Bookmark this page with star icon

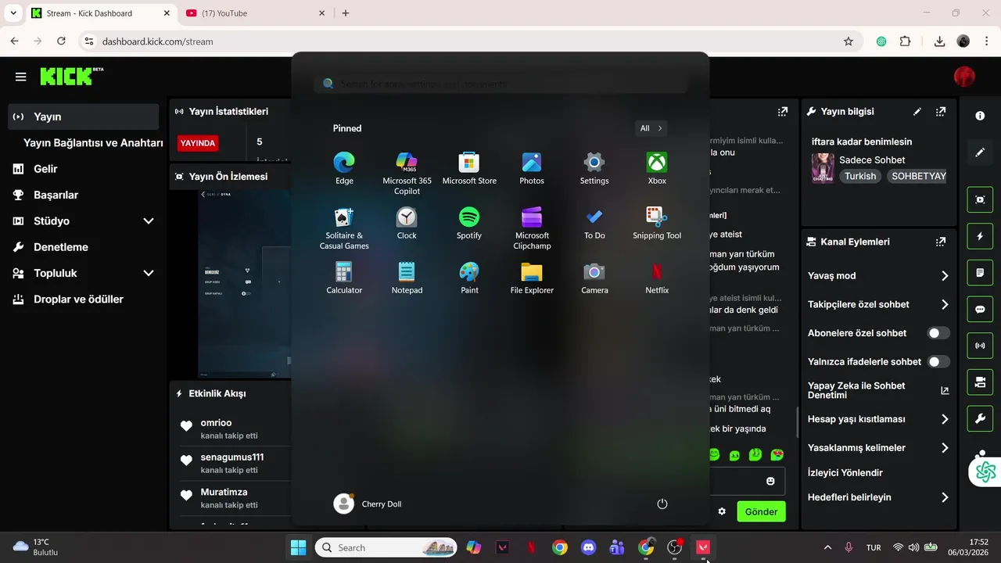849,41
